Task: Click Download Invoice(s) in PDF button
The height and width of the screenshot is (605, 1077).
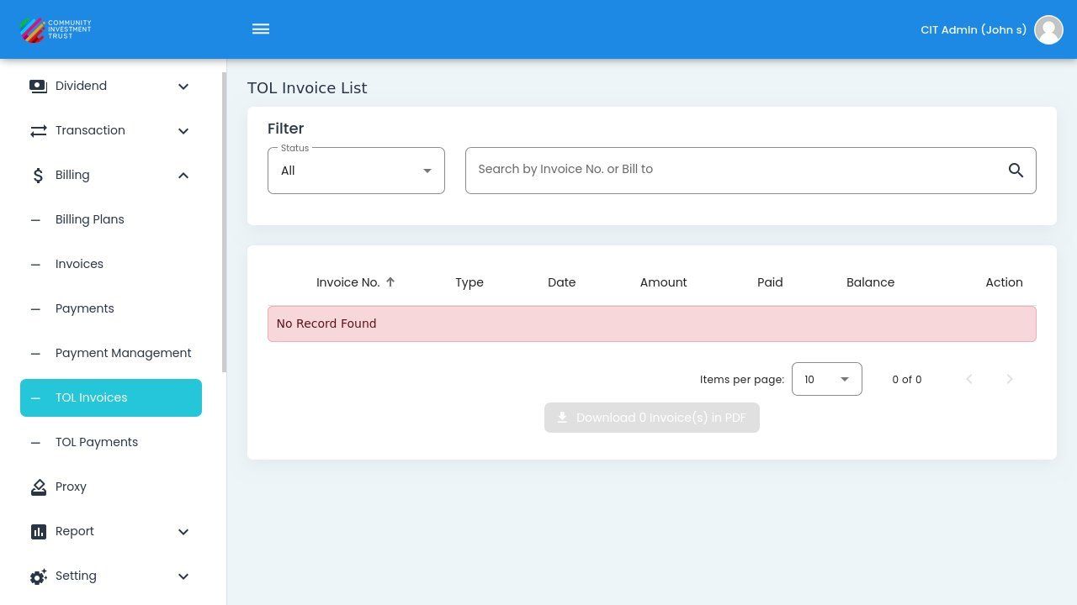Action: pyautogui.click(x=651, y=418)
